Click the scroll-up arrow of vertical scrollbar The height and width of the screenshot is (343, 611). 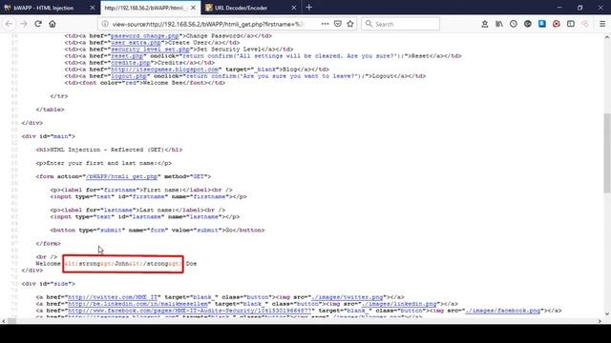click(x=607, y=37)
